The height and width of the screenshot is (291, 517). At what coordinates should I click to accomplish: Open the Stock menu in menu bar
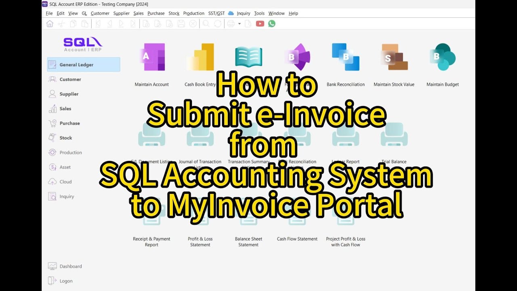coord(174,13)
